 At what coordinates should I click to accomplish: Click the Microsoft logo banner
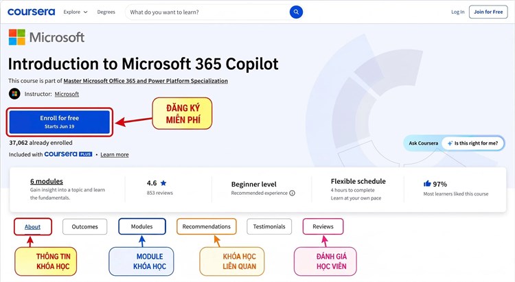point(46,37)
